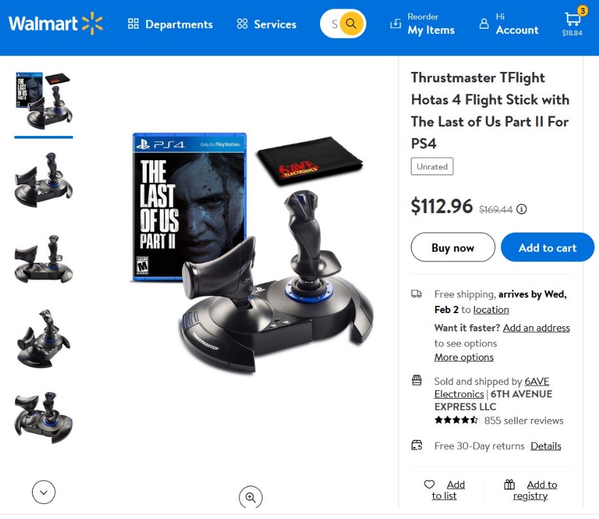
Task: Select the second joystick thumbnail image
Action: [x=44, y=180]
